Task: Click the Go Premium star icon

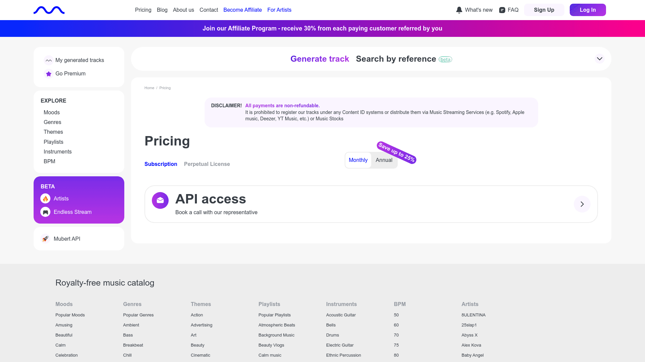Action: [x=49, y=74]
